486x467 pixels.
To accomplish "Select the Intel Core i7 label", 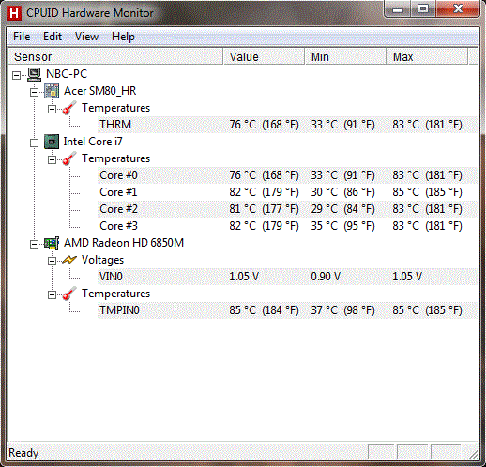I will coord(93,142).
